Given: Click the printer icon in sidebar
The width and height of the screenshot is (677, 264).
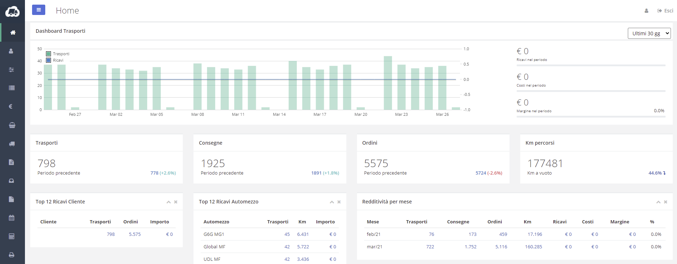Looking at the screenshot, I should (11, 255).
